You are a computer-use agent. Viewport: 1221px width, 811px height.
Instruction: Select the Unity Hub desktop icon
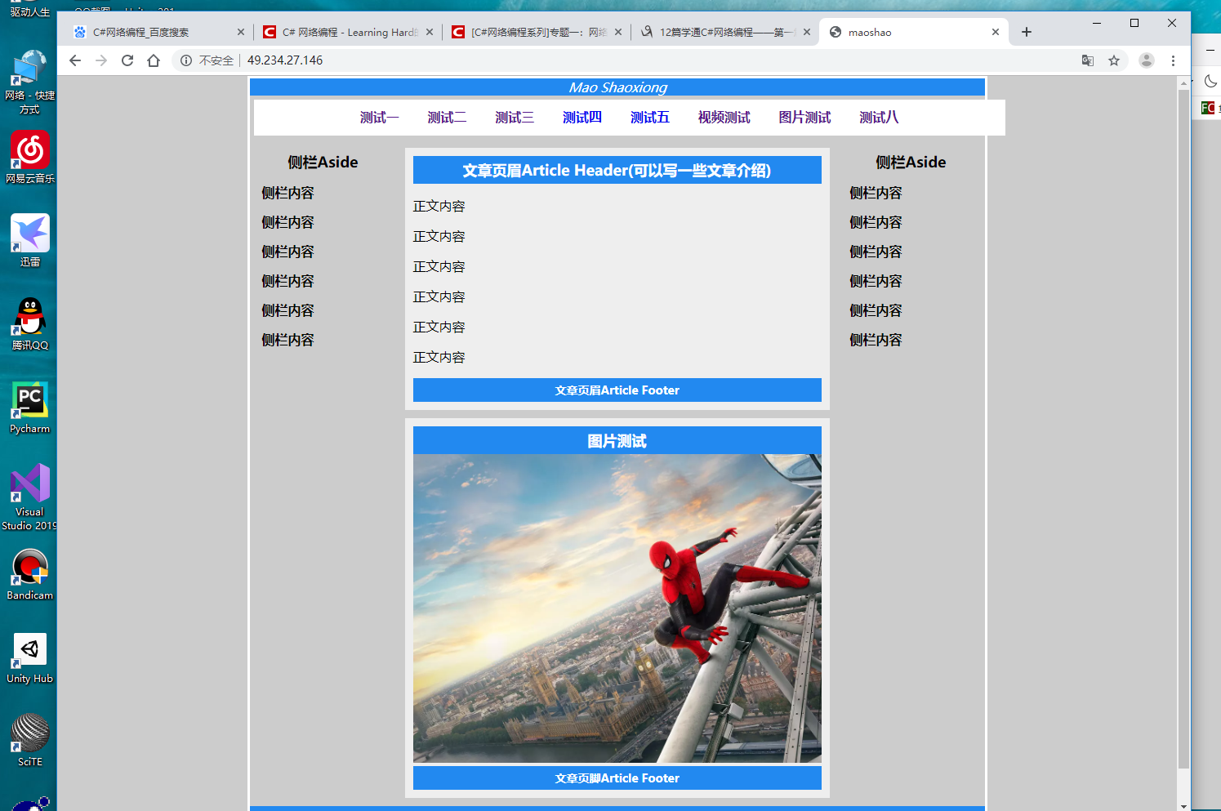pos(29,657)
